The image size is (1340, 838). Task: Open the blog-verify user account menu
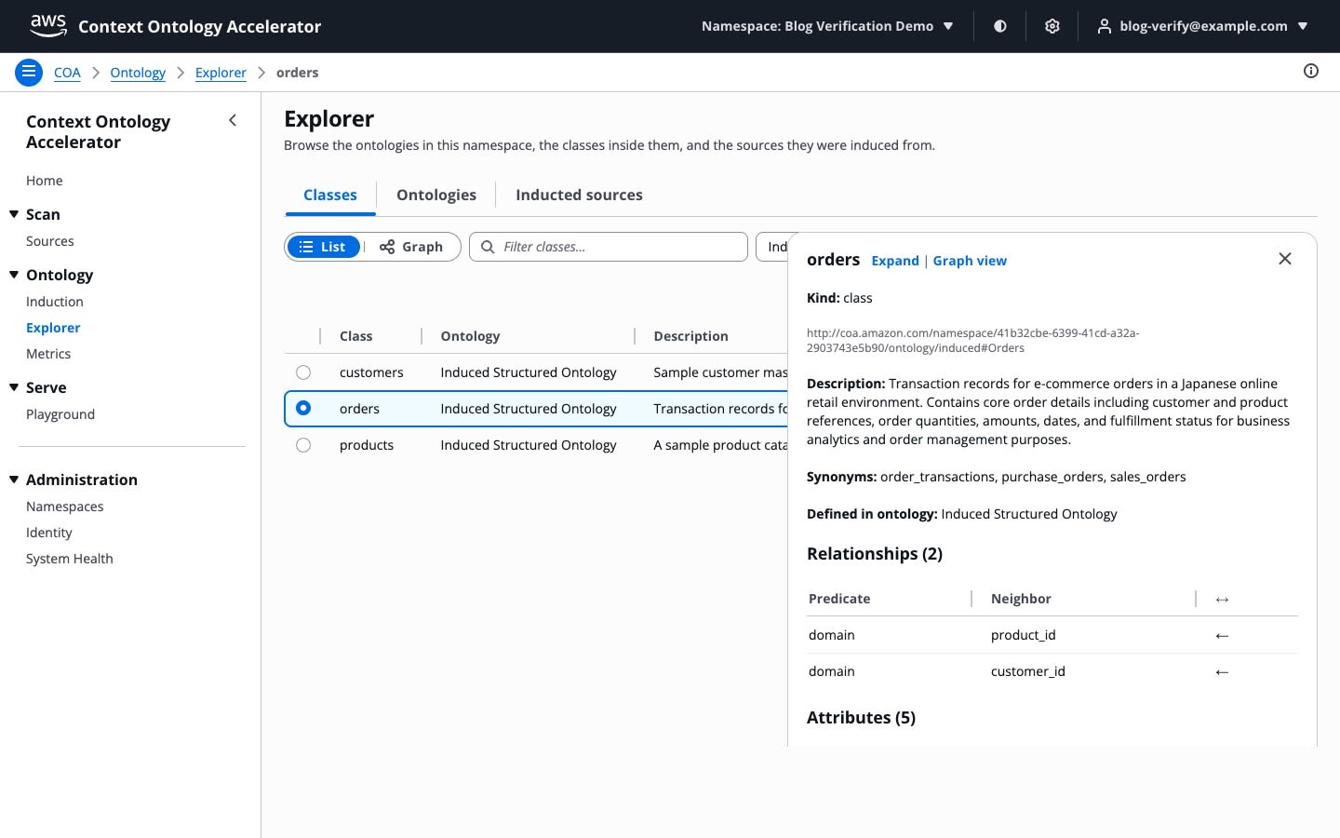[1203, 26]
